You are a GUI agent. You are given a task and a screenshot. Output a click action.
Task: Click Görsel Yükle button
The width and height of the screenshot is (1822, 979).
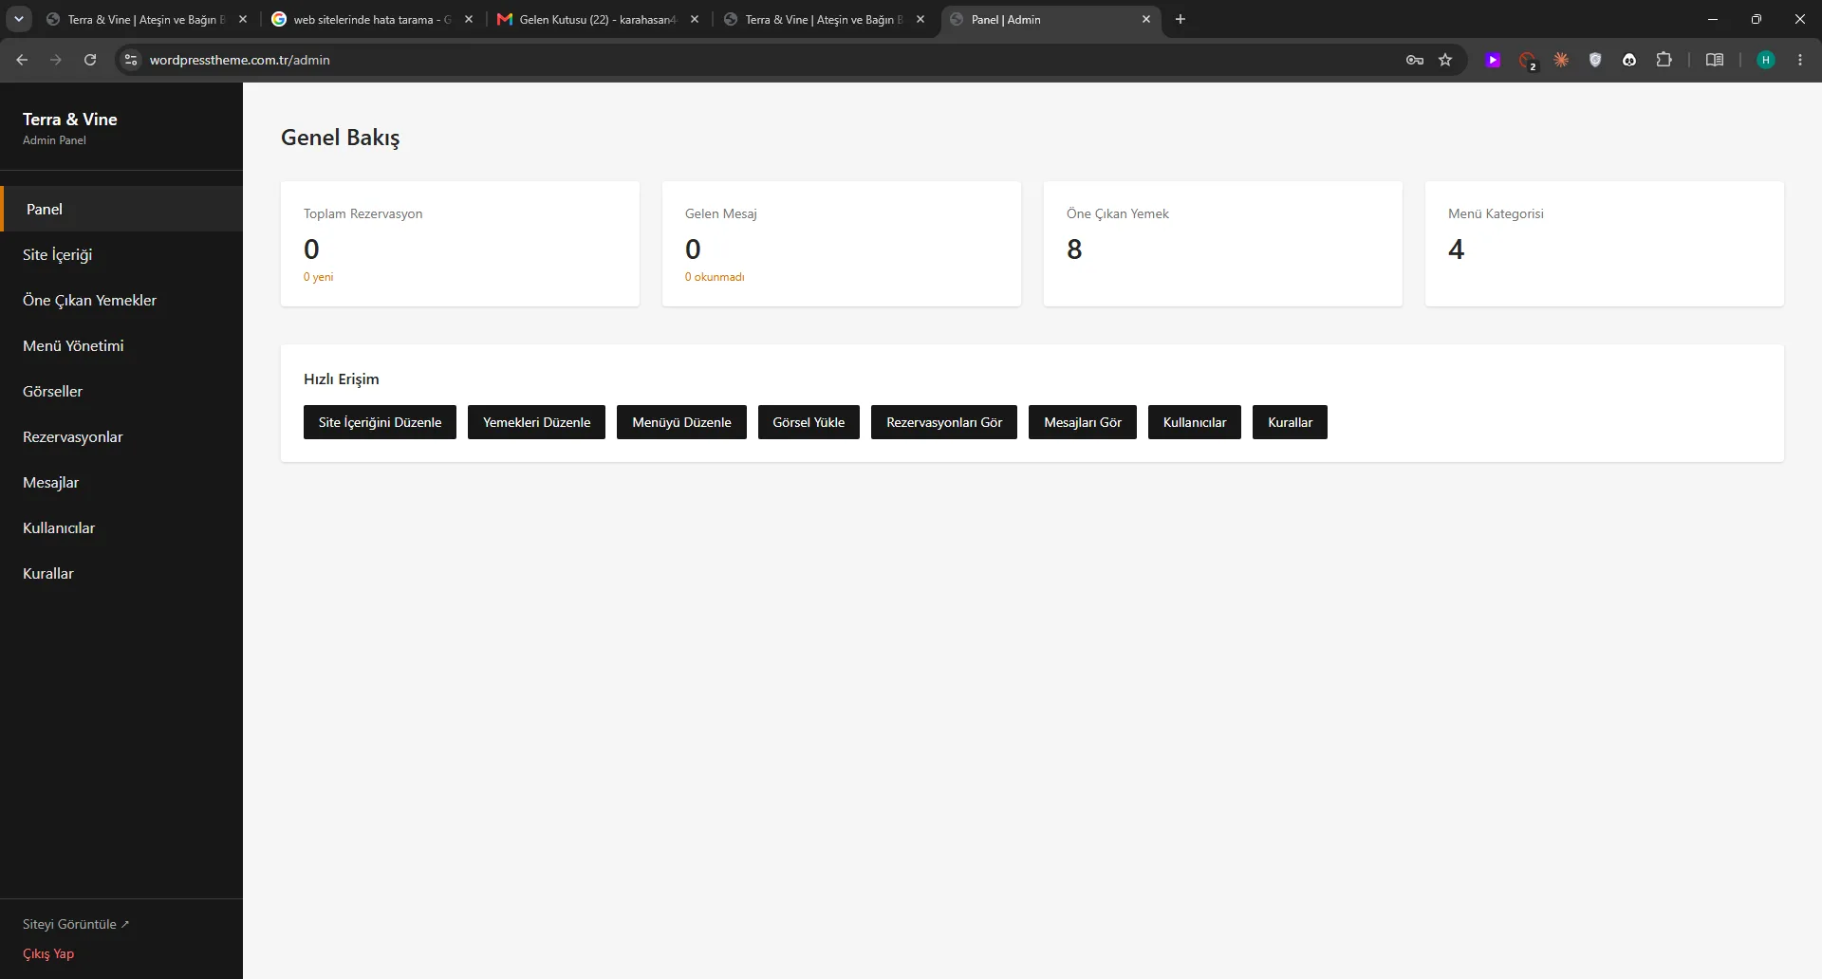point(809,422)
